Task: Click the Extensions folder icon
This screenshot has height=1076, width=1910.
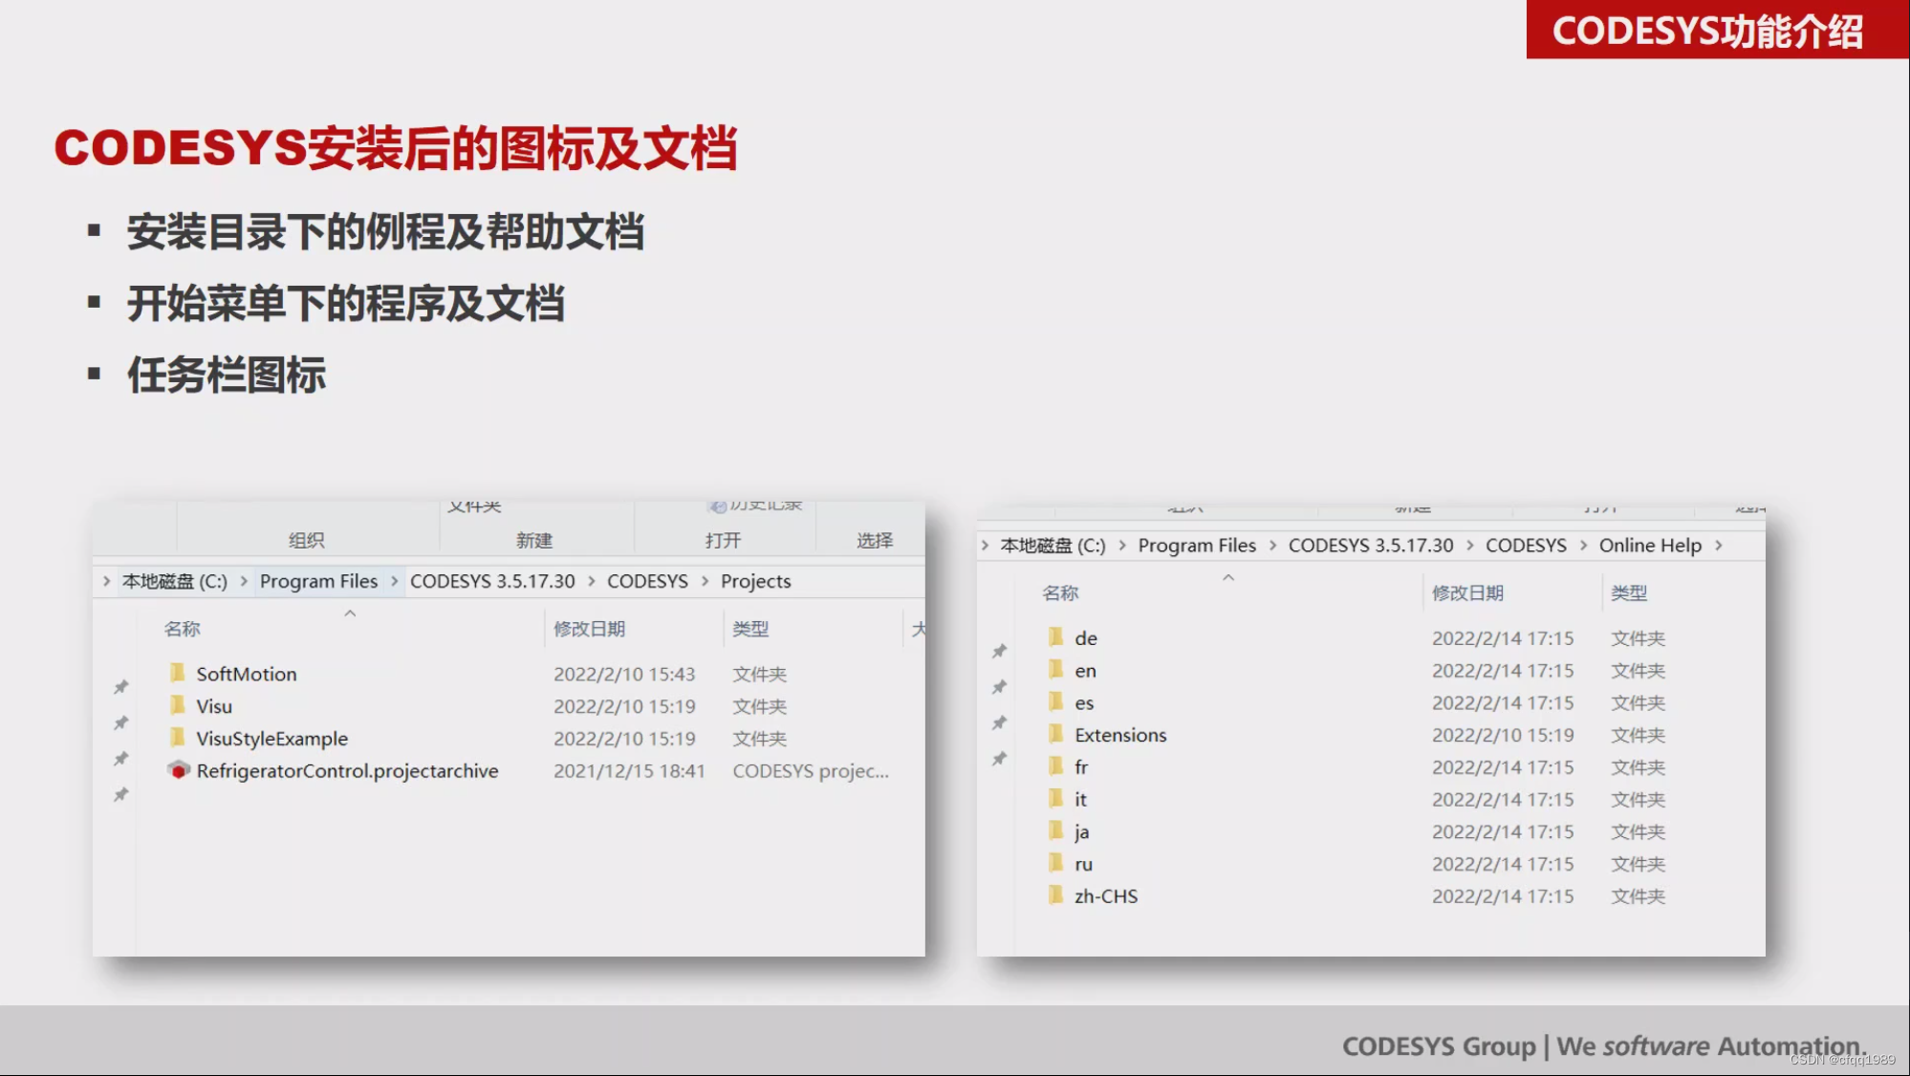Action: coord(1055,734)
